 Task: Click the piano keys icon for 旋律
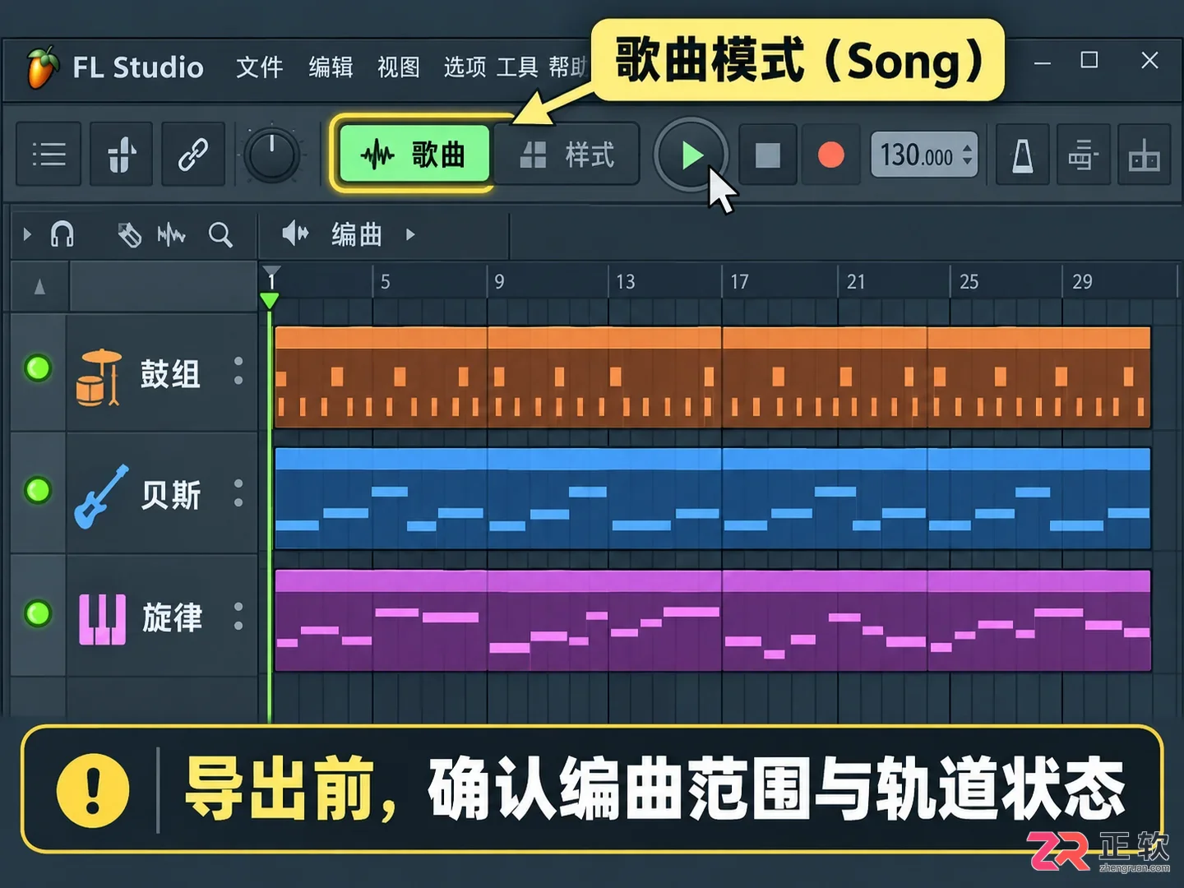pos(102,618)
